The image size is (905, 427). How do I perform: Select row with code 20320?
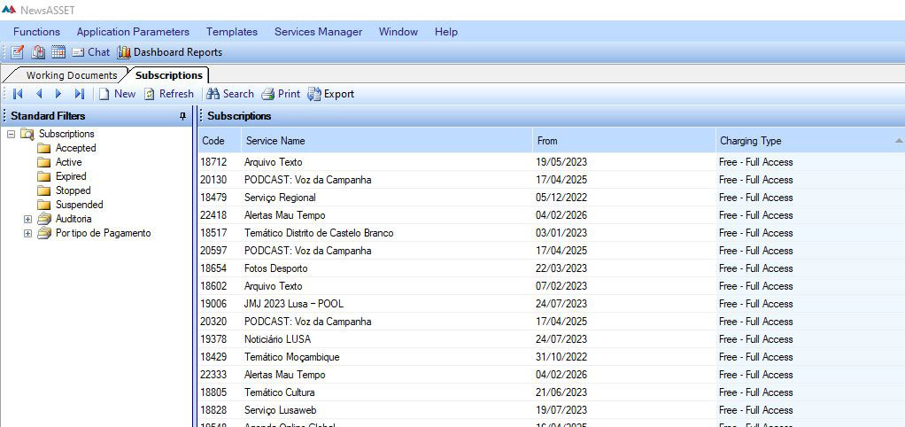point(551,322)
